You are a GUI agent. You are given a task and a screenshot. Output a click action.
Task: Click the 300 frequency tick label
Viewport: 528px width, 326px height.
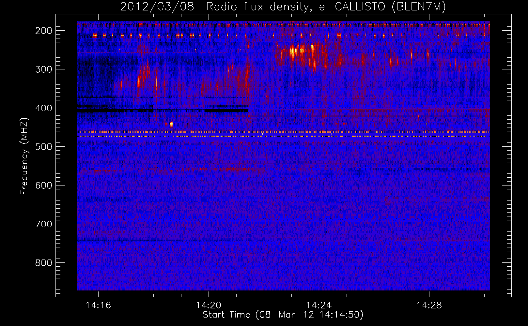[x=44, y=69]
